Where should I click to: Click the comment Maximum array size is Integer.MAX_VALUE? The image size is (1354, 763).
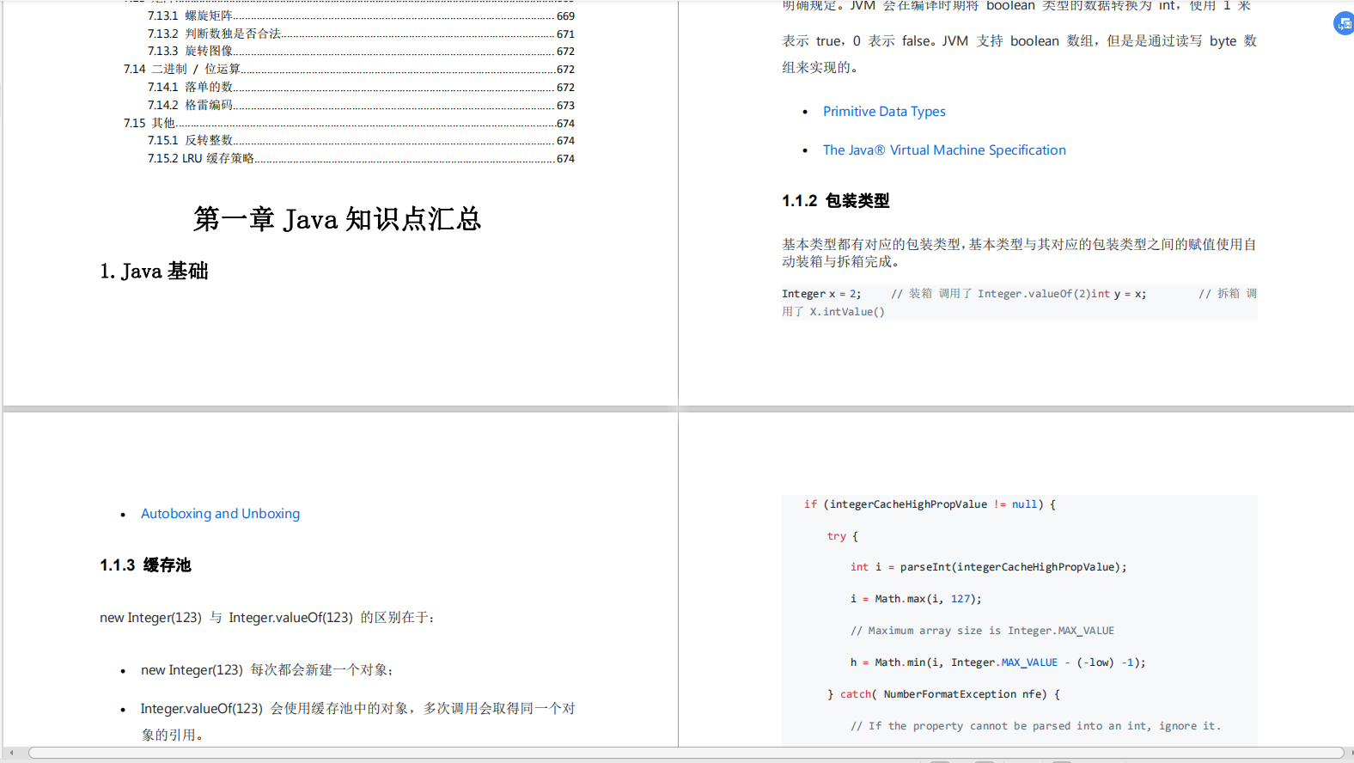pos(982,631)
